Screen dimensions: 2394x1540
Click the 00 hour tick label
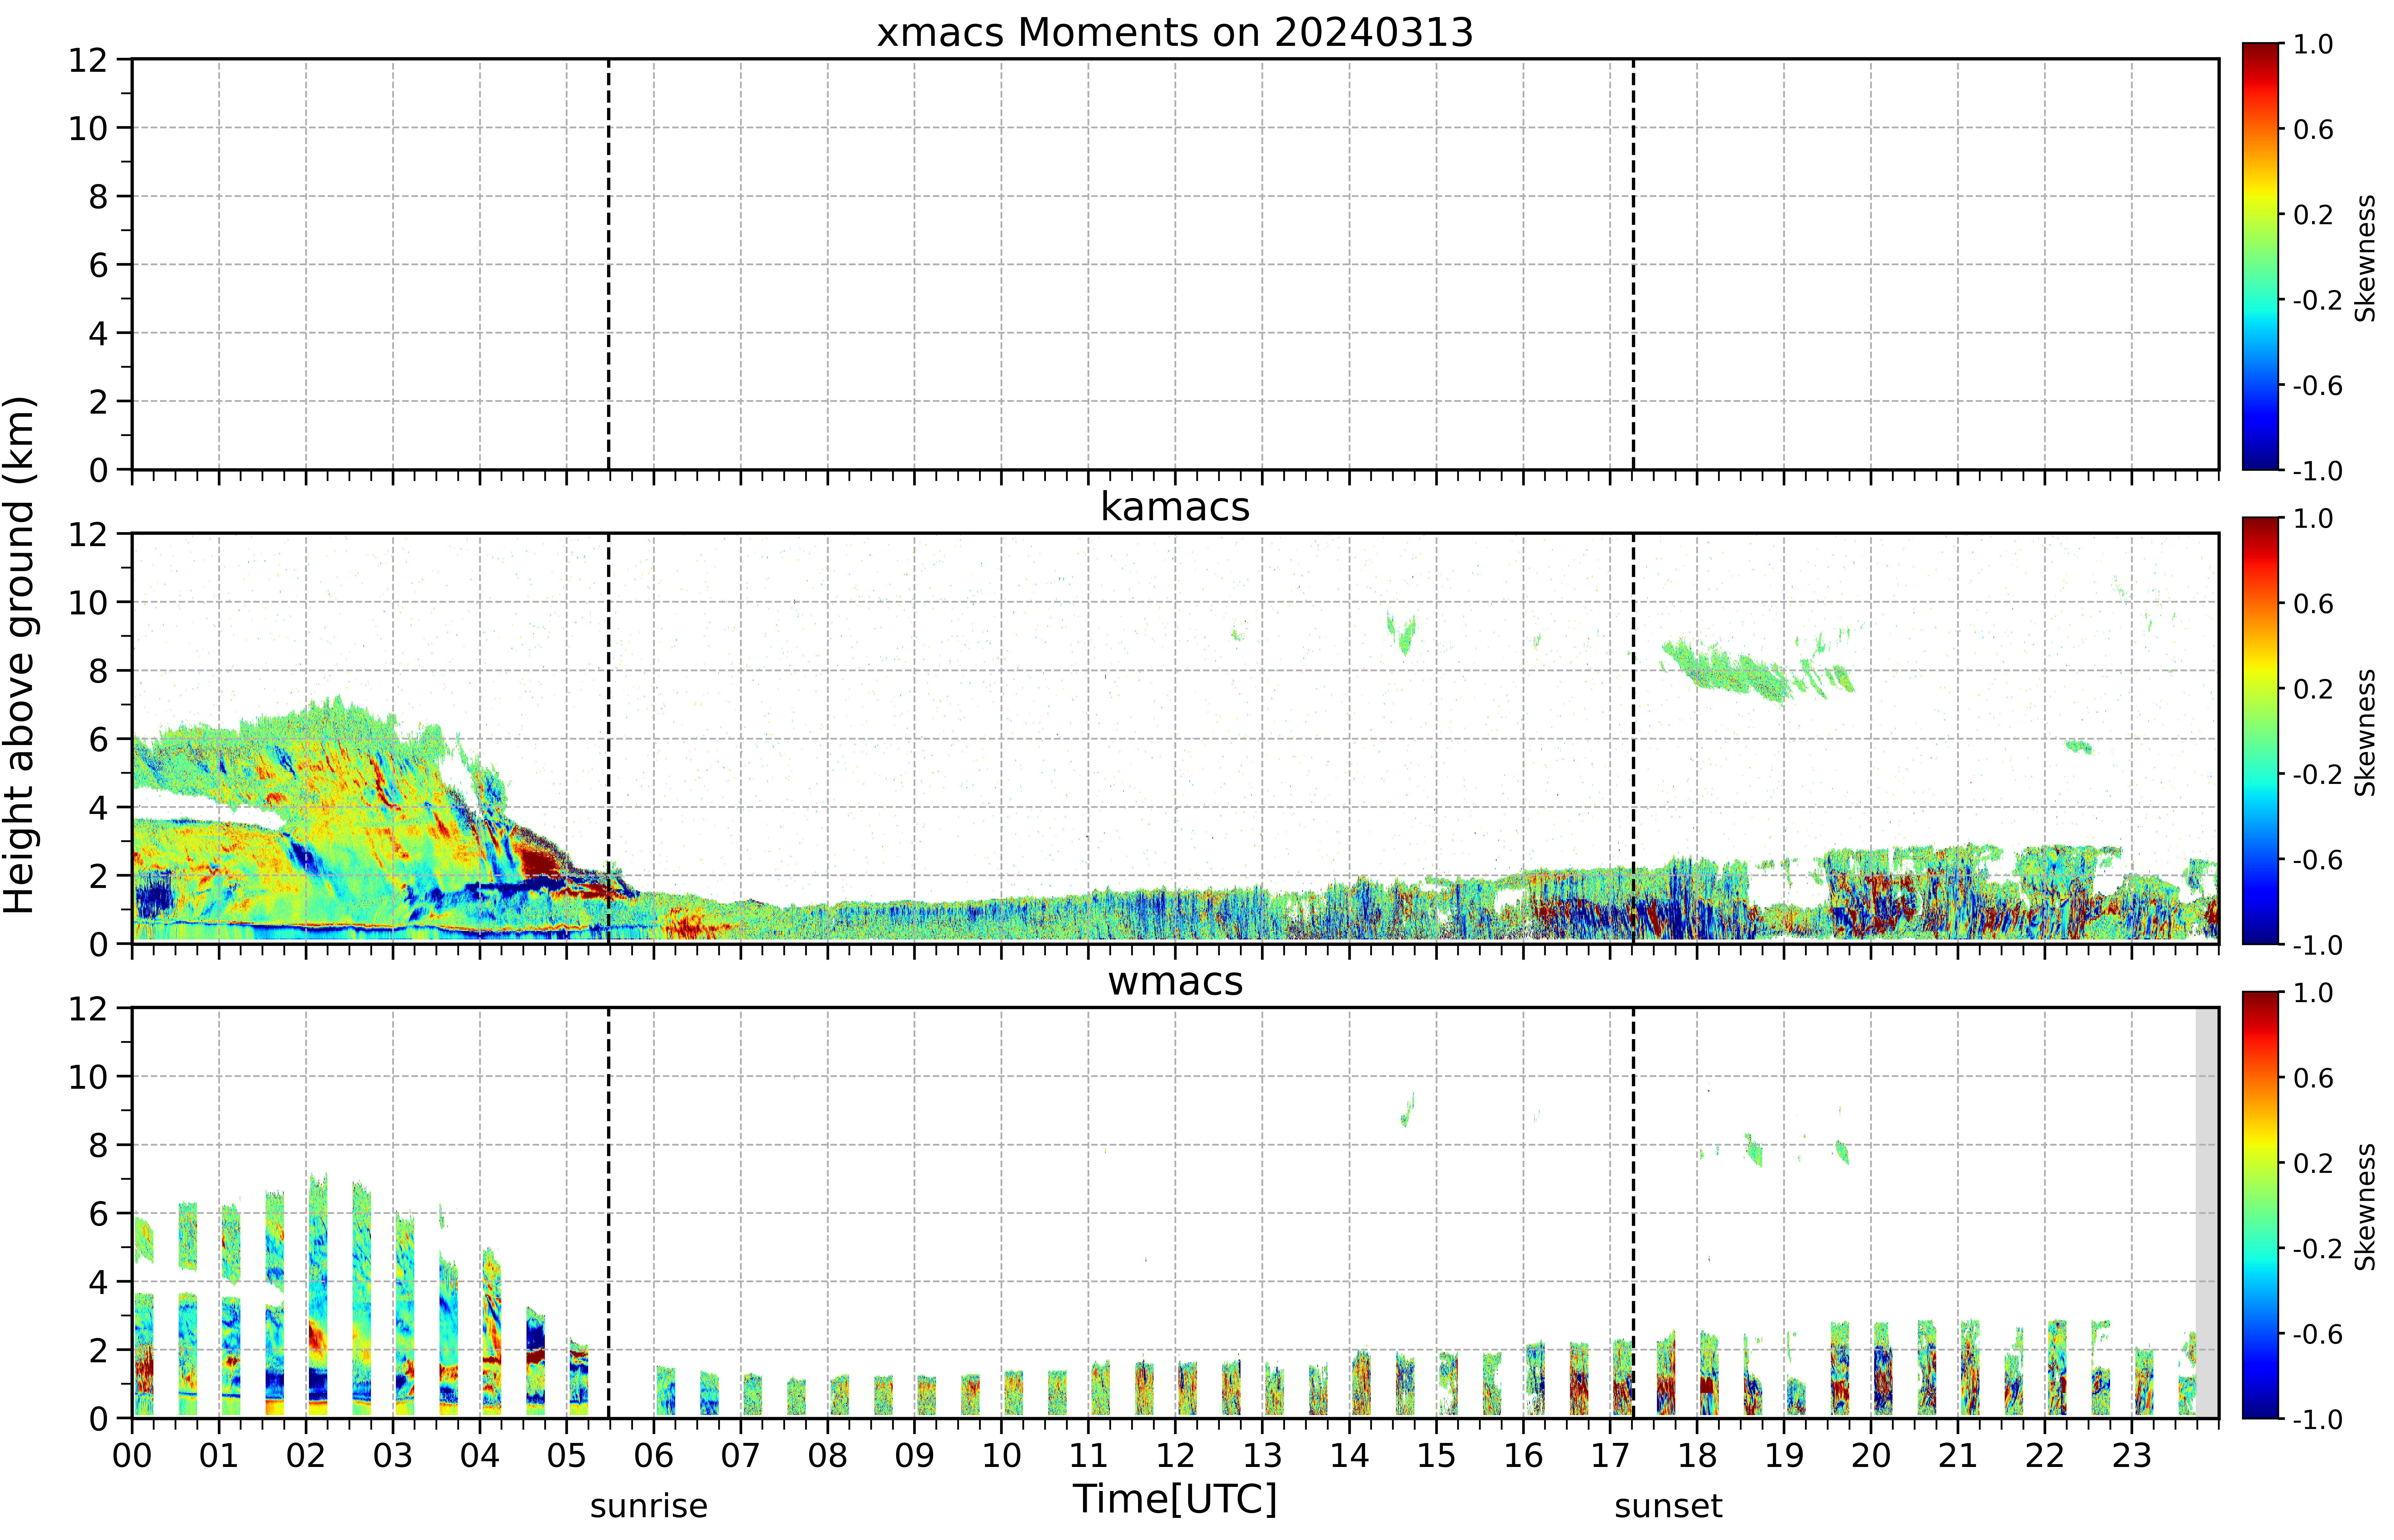coord(132,1455)
